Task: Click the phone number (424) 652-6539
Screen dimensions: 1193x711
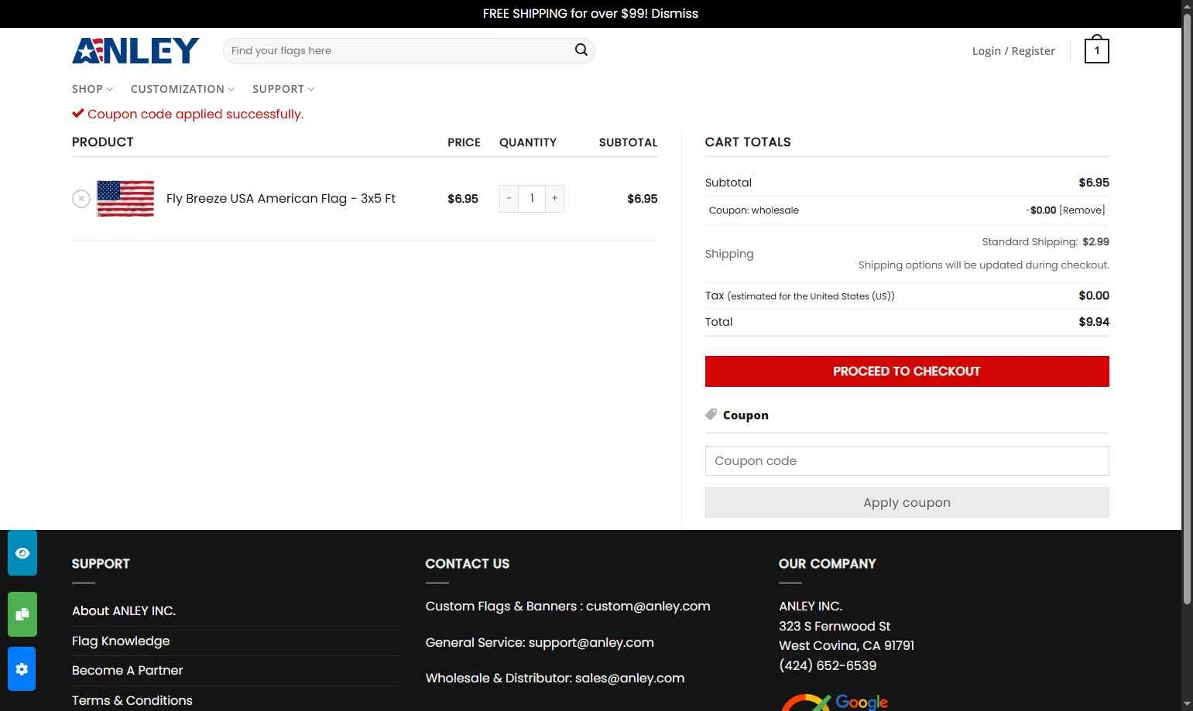Action: point(828,665)
